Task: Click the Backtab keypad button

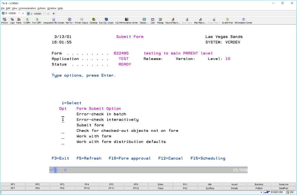Action: point(259,184)
